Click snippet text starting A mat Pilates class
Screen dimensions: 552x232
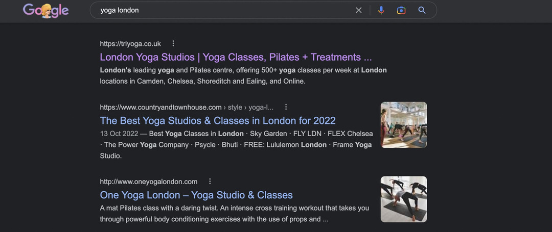click(x=235, y=214)
